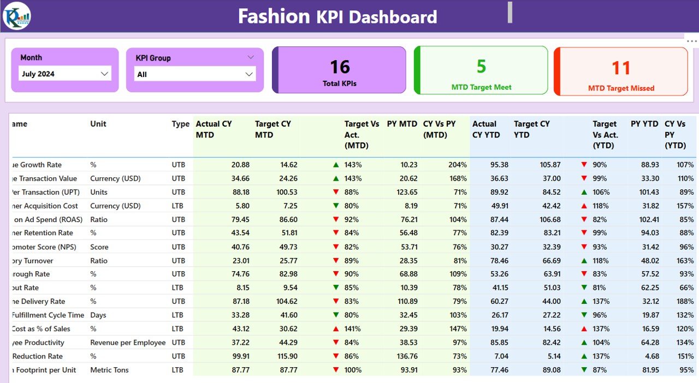Select the MTD Target Meet card
The image size is (699, 383).
tap(481, 70)
